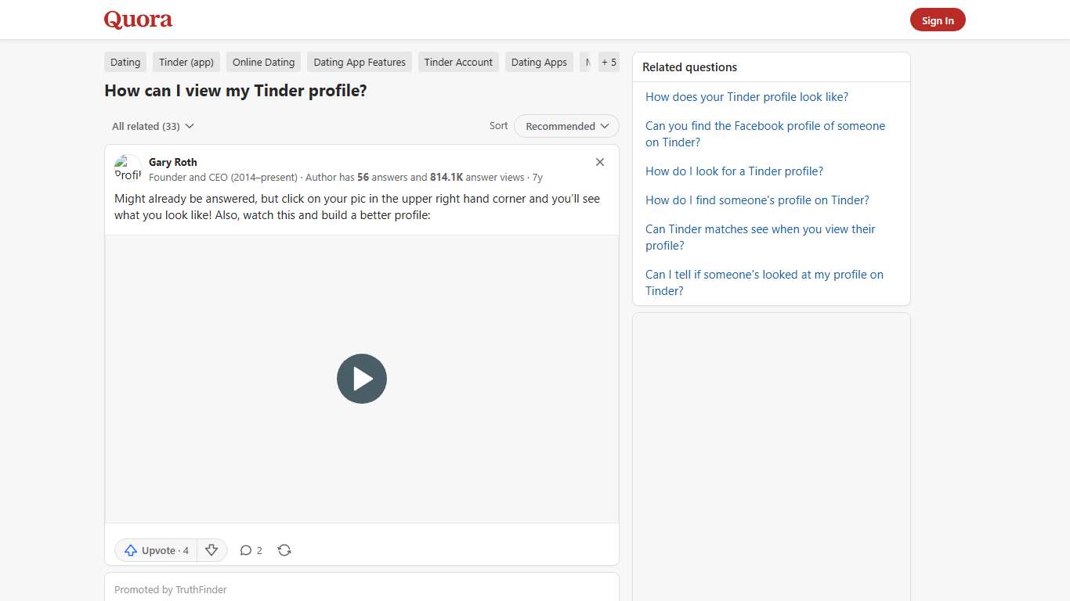Open the Online Dating topic tag
The height and width of the screenshot is (601, 1070).
[x=263, y=62]
